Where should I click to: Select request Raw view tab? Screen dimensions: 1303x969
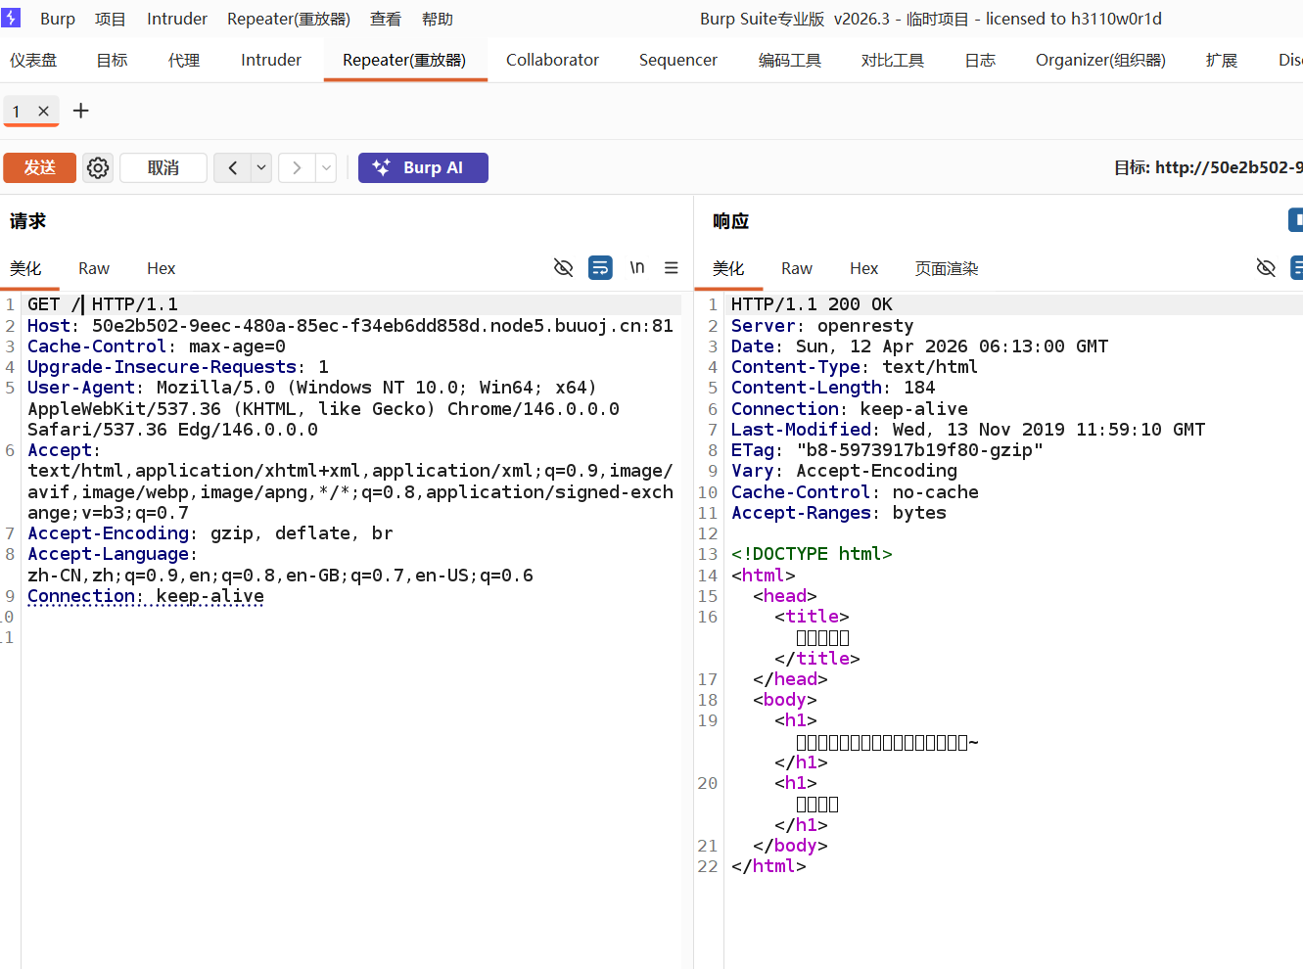(x=94, y=268)
